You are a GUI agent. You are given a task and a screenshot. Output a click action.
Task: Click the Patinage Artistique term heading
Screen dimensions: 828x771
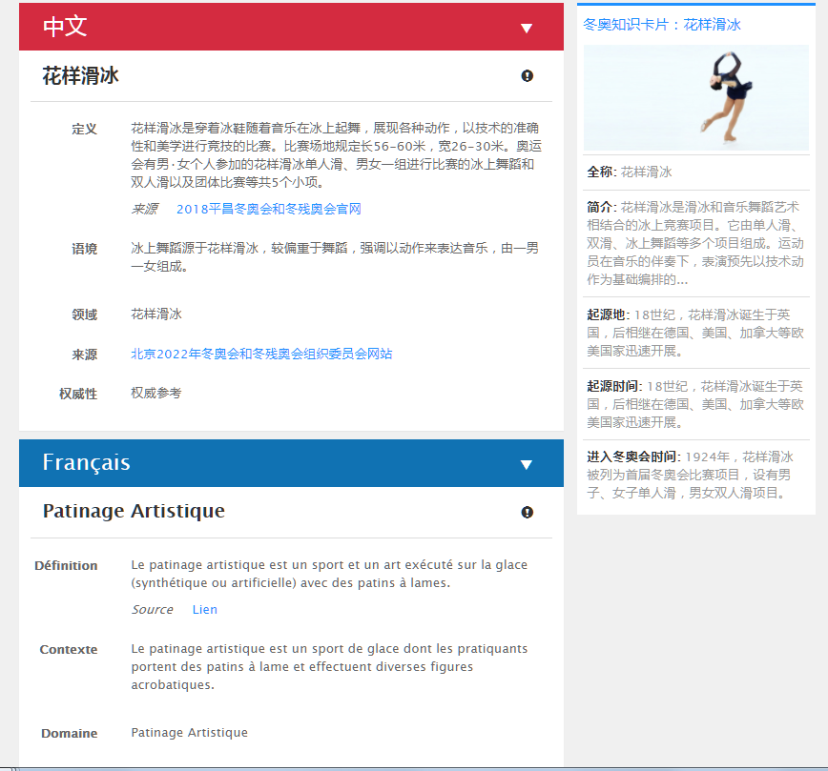[x=134, y=512]
